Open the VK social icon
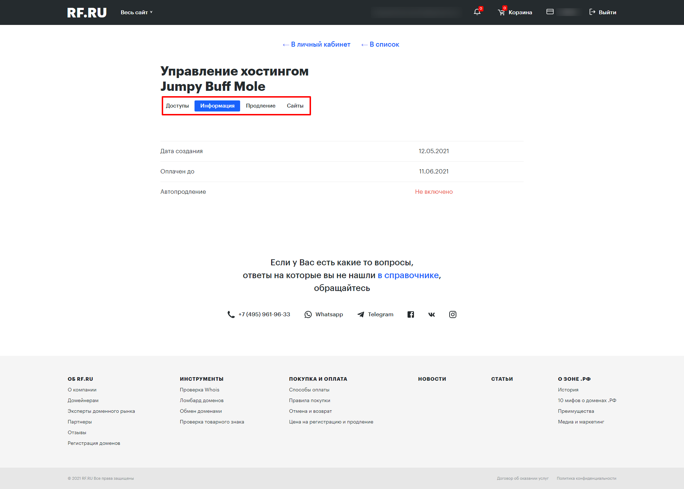Screen dimensions: 684x489 (x=431, y=314)
